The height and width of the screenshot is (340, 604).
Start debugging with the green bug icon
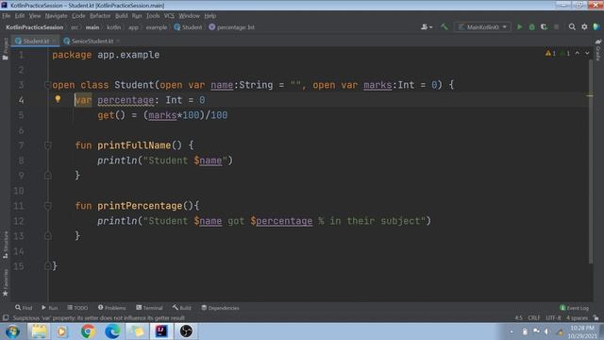(532, 27)
